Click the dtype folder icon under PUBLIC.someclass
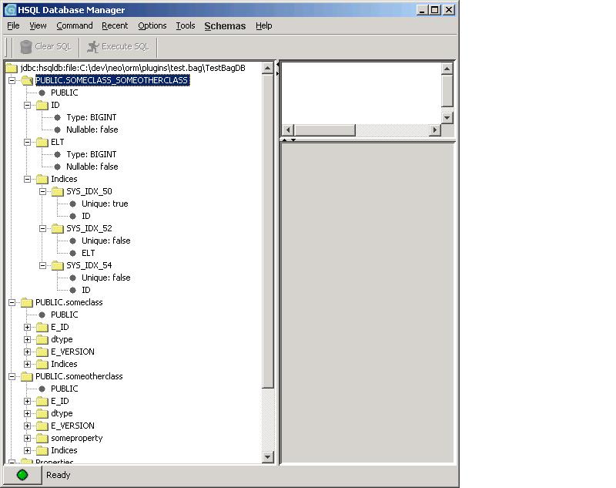 (42, 339)
